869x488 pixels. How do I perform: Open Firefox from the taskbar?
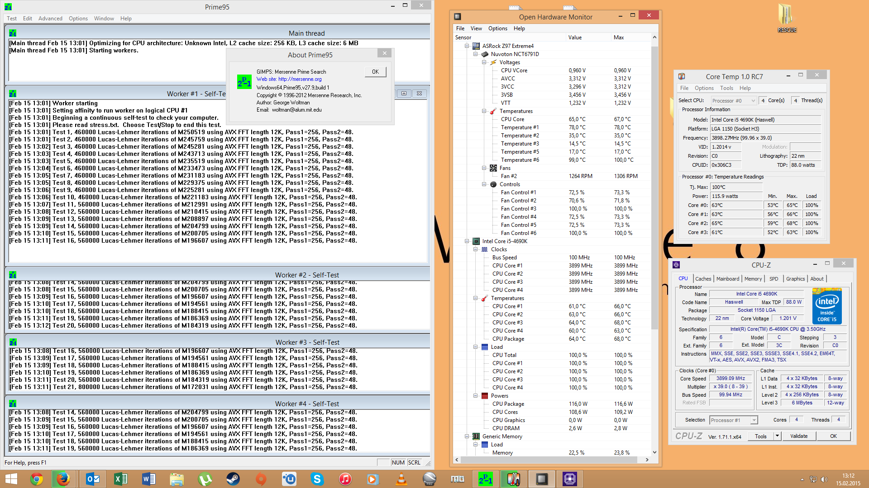[x=63, y=479]
